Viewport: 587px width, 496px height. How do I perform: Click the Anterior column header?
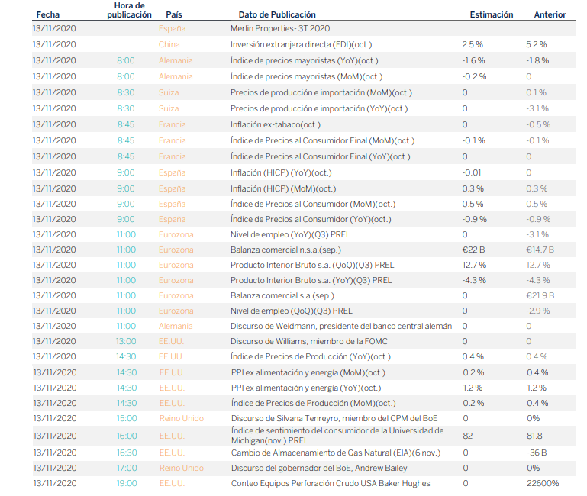point(550,14)
